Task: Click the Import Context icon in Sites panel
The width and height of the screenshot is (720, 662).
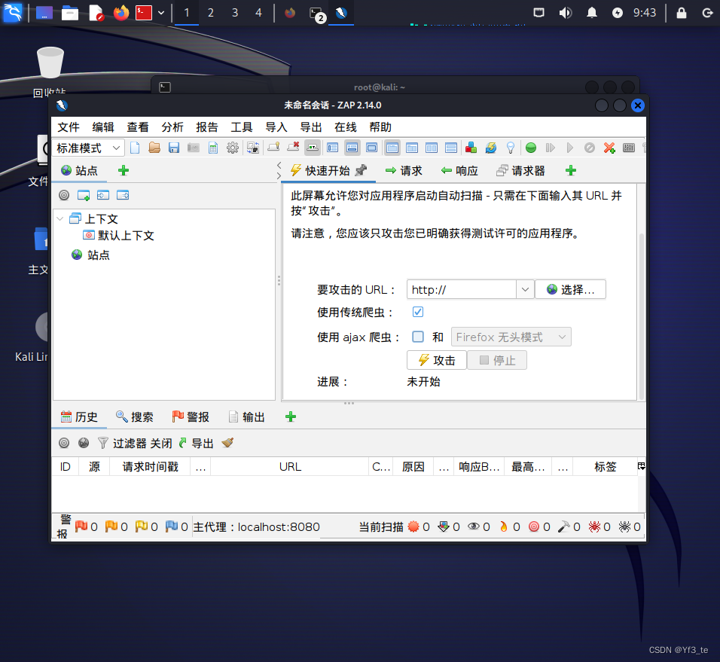Action: point(103,196)
